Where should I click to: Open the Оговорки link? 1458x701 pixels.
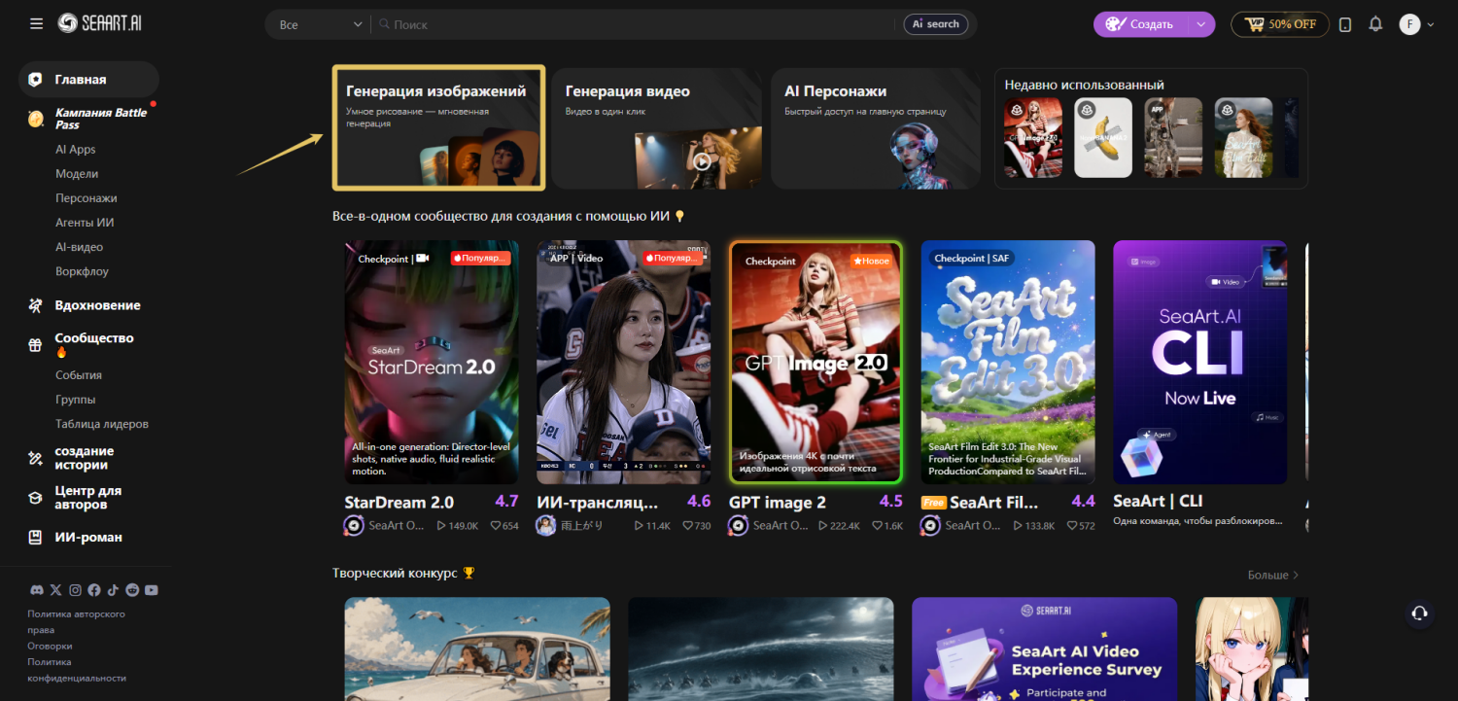(x=50, y=646)
